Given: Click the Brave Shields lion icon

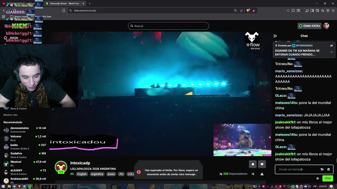Looking at the screenshot, I should point(248,10).
